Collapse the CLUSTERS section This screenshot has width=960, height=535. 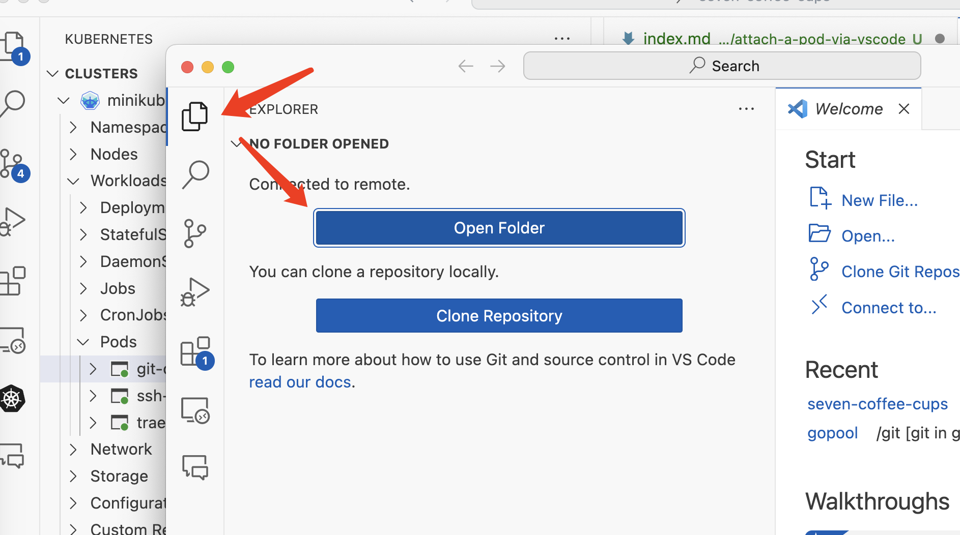tap(52, 74)
